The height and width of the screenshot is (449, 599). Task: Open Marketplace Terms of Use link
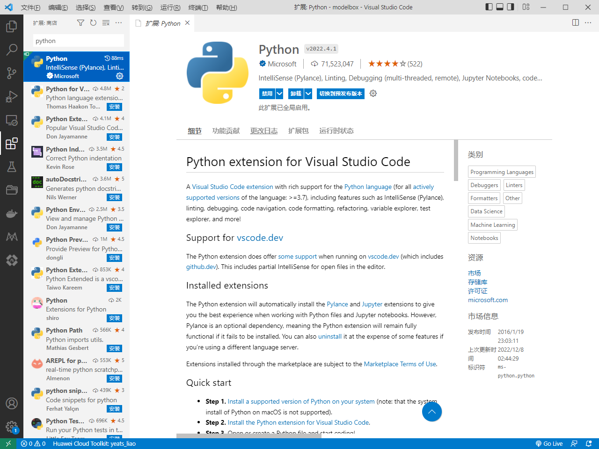point(400,364)
